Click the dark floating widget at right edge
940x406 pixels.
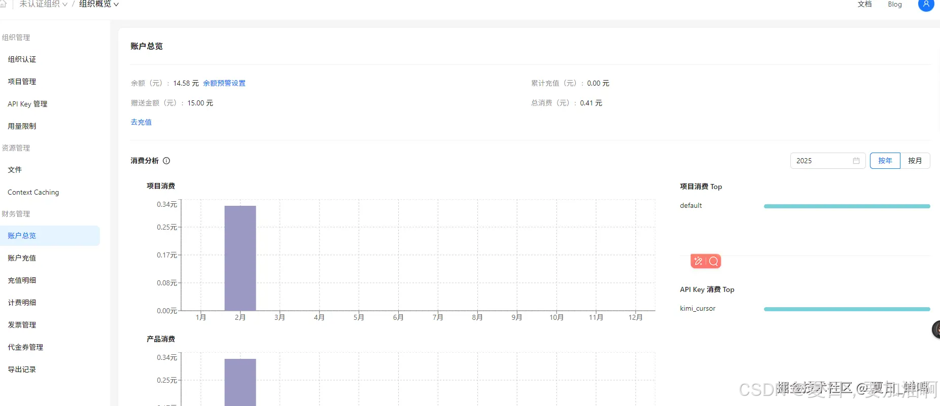click(x=936, y=329)
